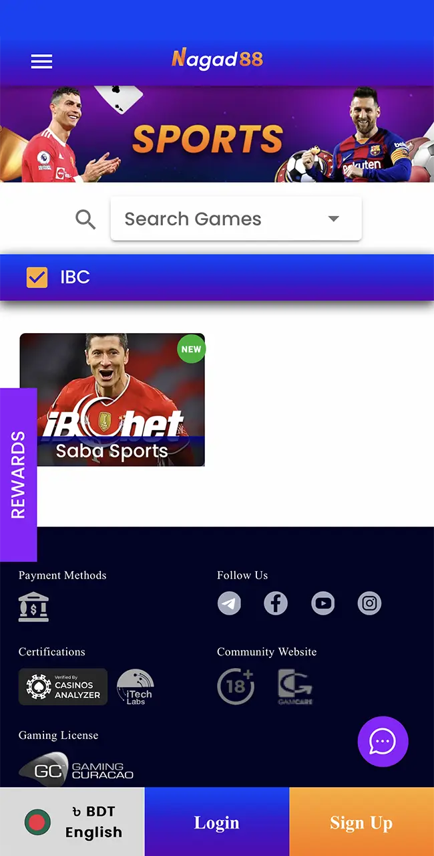
Task: Open the BDT English language selector
Action: (72, 822)
